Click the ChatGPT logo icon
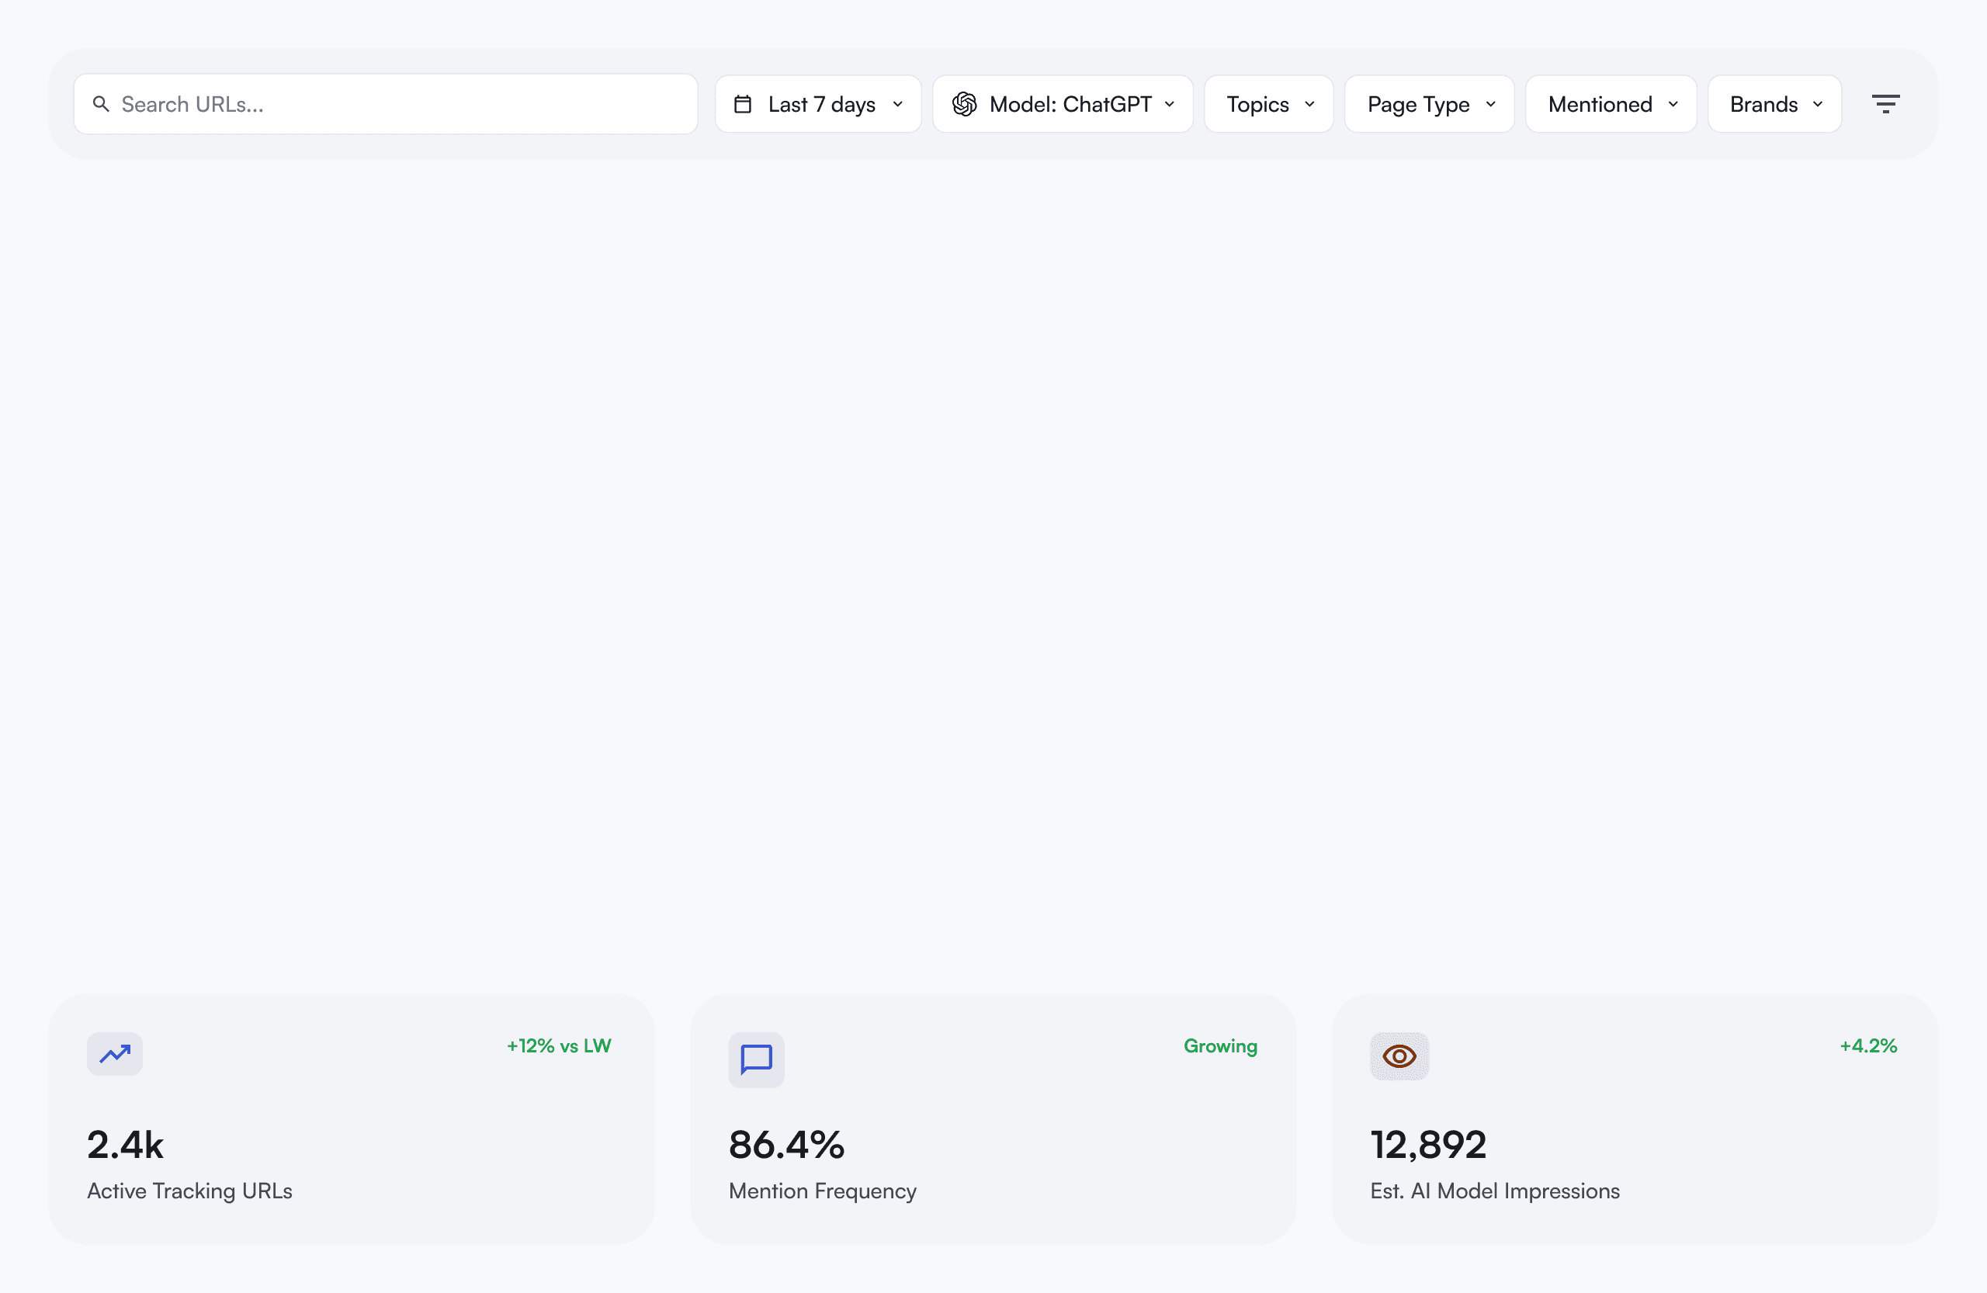The image size is (1987, 1293). 964,104
